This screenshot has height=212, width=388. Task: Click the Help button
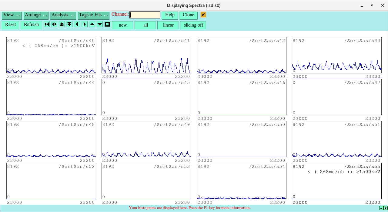[170, 15]
